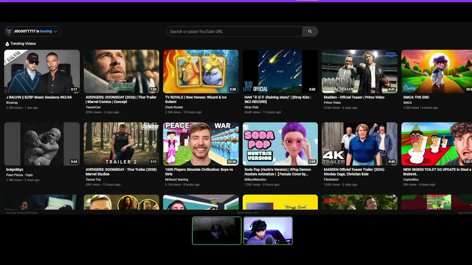Select the dark webcam participant tile
The width and height of the screenshot is (472, 265).
(217, 231)
